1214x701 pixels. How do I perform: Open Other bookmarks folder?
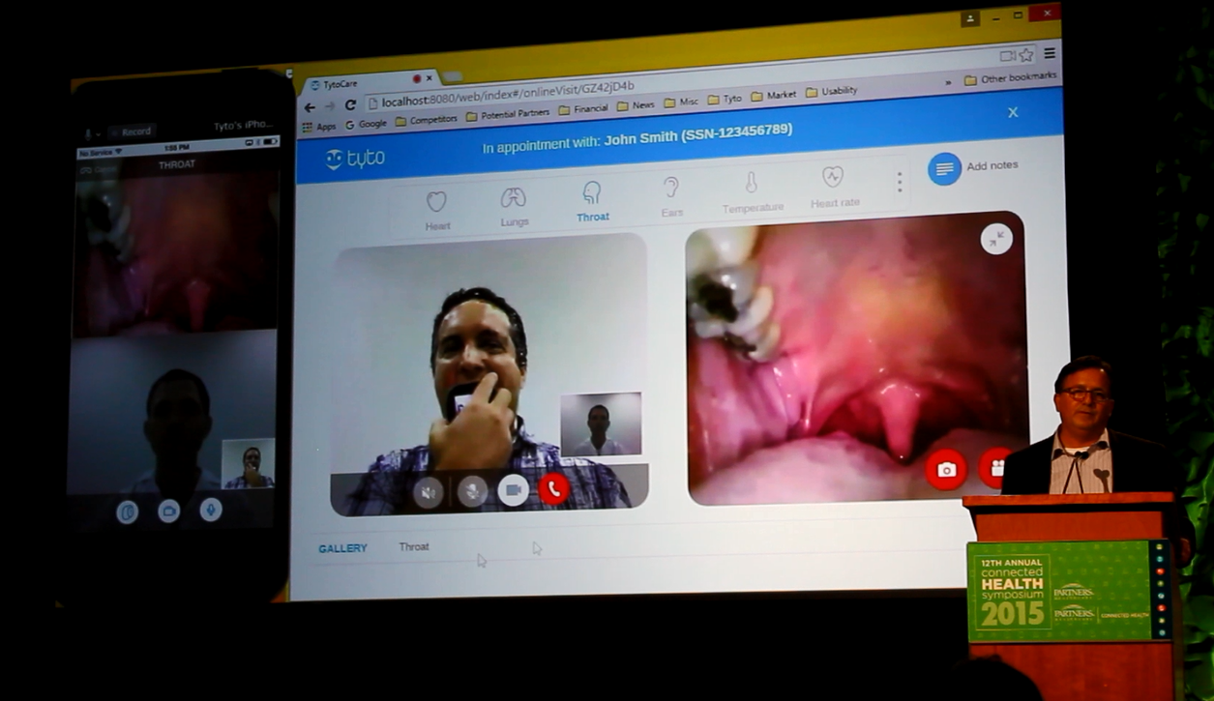1011,79
